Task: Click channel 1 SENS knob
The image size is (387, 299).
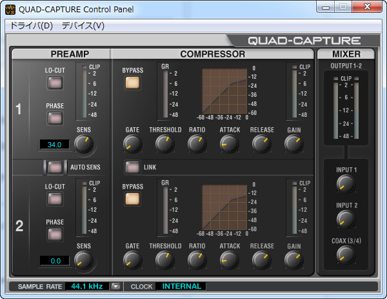Action: (84, 144)
